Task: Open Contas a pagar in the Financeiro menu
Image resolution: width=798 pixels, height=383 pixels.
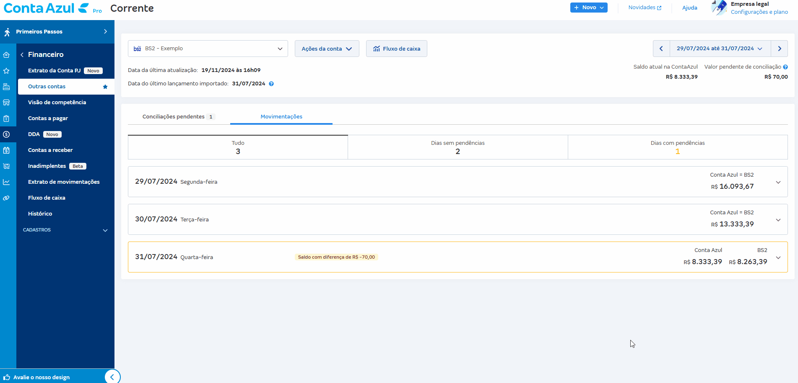Action: 48,118
